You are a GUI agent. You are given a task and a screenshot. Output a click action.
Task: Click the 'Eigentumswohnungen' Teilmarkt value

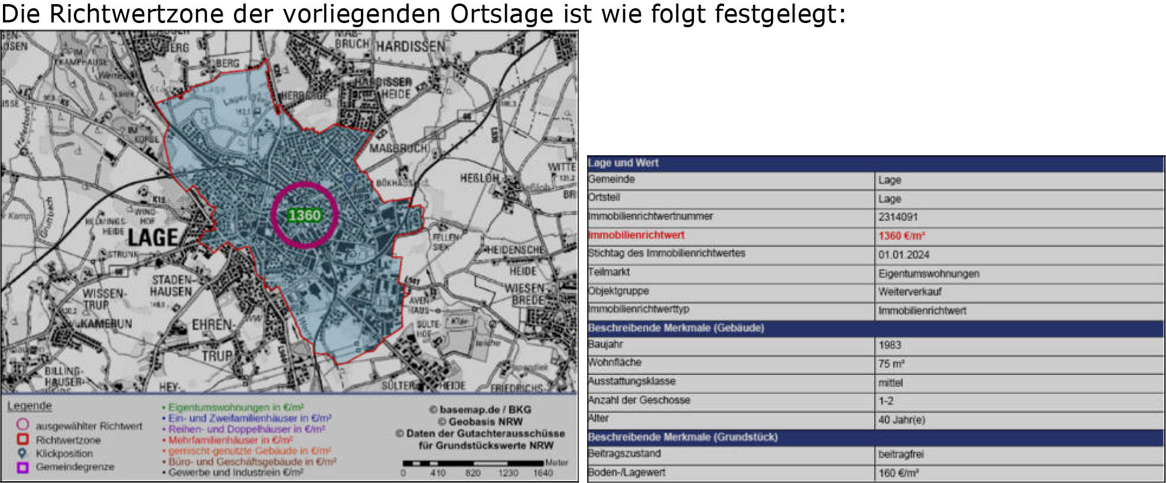tap(929, 274)
